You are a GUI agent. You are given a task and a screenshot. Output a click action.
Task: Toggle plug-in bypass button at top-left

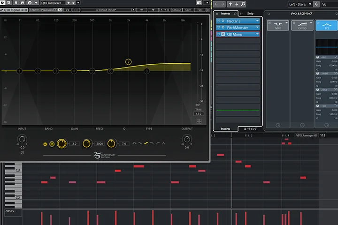click(8, 3)
